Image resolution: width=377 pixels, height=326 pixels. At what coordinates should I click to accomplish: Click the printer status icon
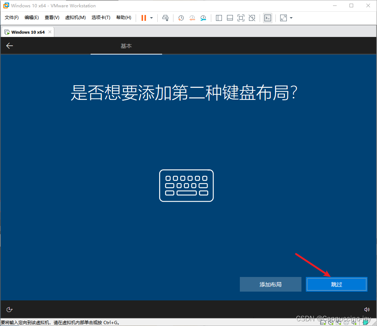[346, 323]
